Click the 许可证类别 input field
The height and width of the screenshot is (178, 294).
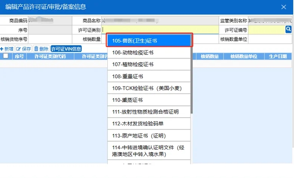tap(160, 29)
